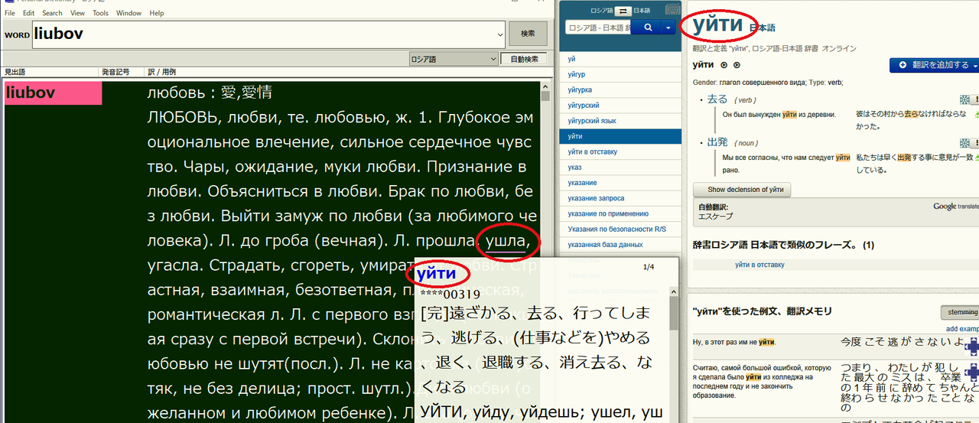
Task: Open the Search menu
Action: pos(52,13)
